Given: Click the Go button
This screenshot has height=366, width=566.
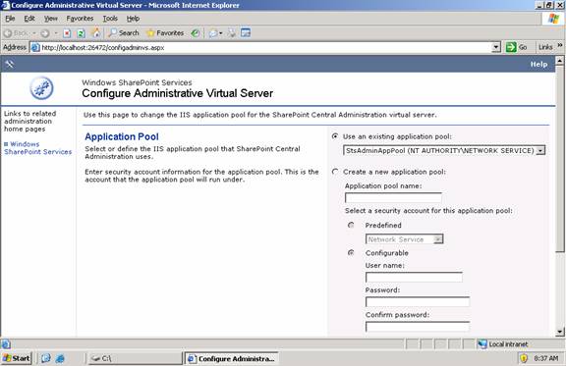Looking at the screenshot, I should pos(517,47).
